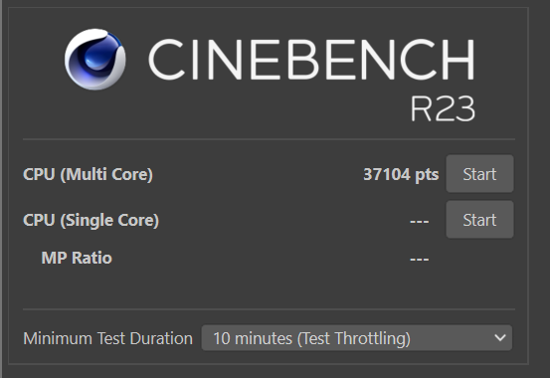
Task: Expand the duration list via chevron arrow
Action: [500, 338]
